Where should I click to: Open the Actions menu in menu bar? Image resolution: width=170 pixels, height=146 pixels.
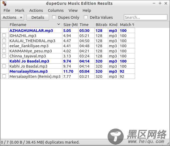tap(36, 10)
